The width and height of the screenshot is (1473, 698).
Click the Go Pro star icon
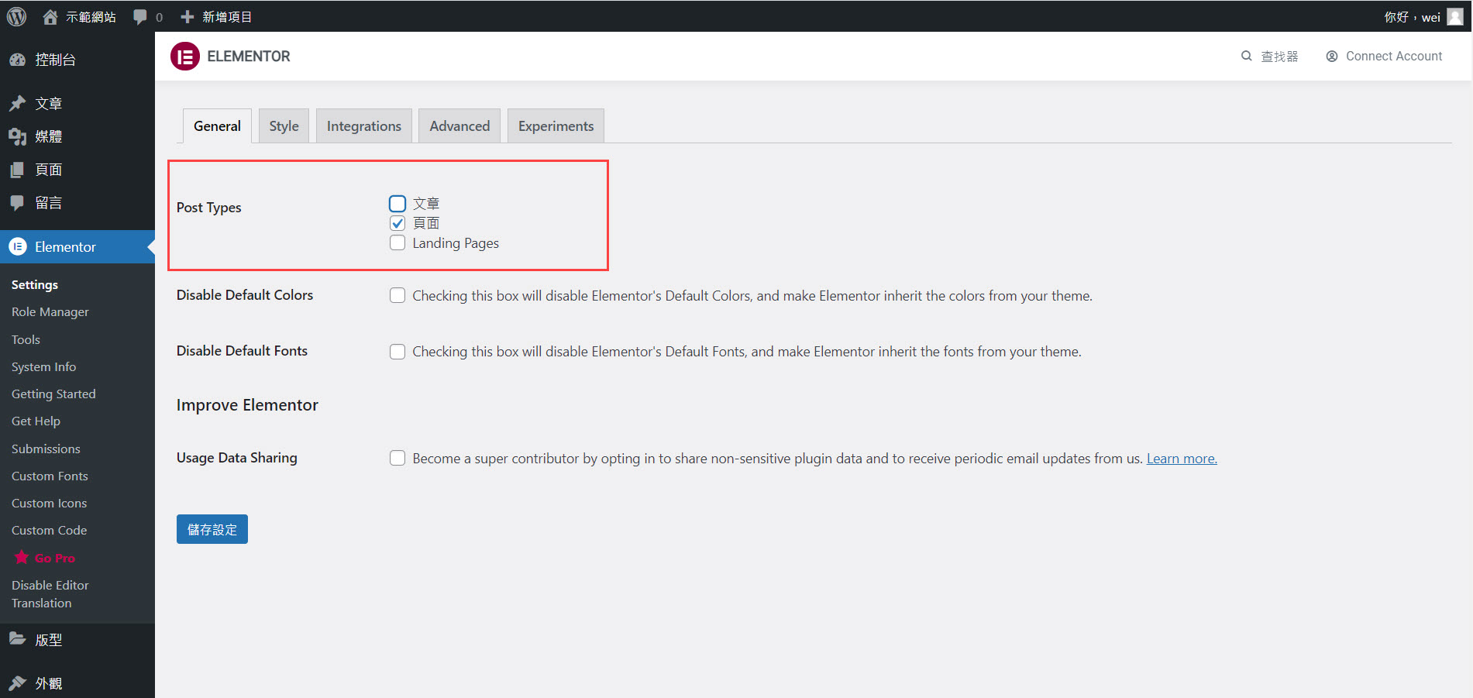coord(22,557)
